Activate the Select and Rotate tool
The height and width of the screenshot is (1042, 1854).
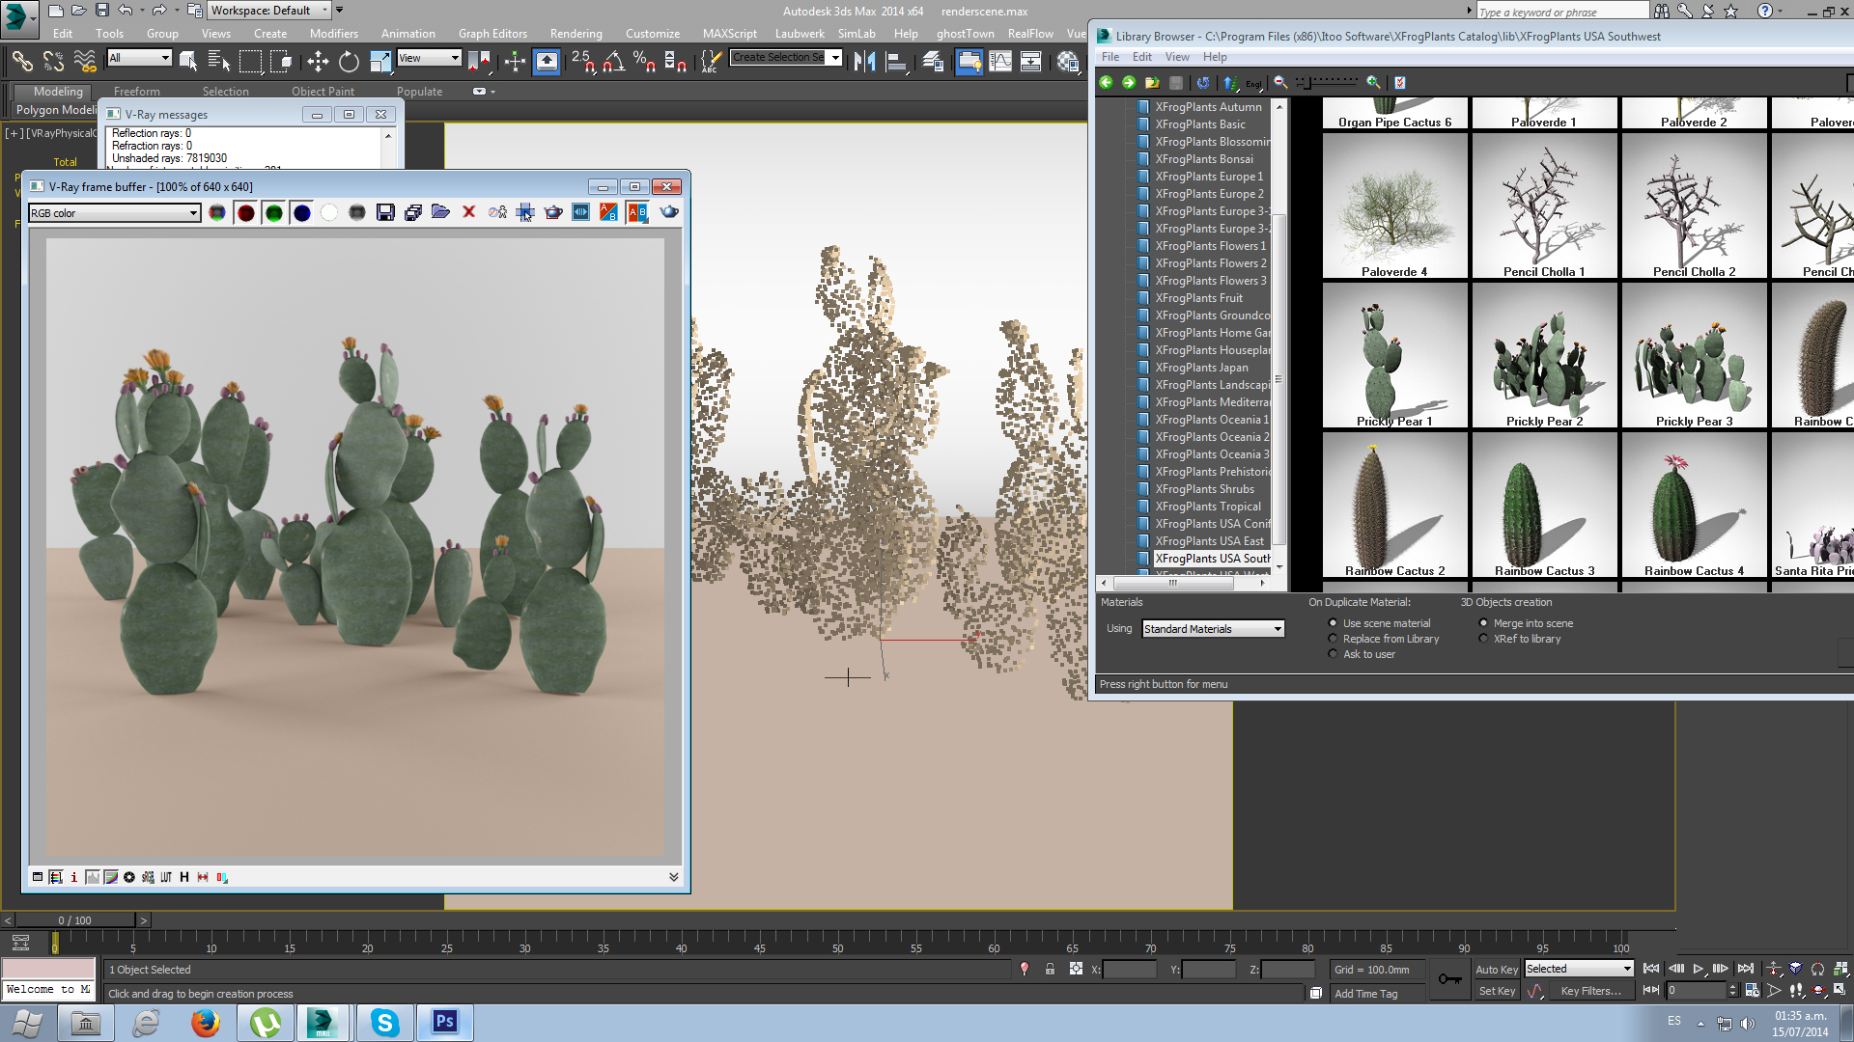349,62
